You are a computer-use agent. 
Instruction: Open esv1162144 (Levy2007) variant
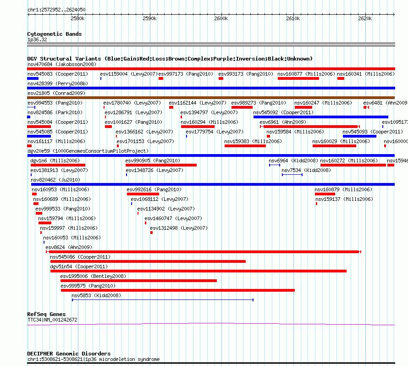click(171, 107)
